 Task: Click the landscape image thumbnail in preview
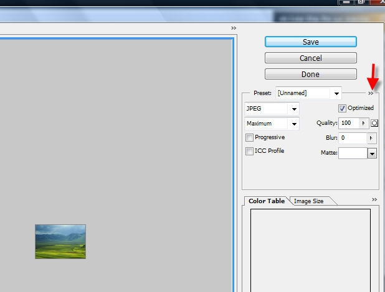click(x=60, y=242)
